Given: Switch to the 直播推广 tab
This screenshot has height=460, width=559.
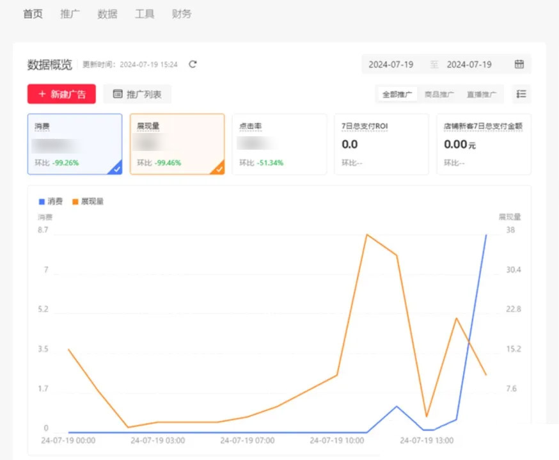Looking at the screenshot, I should click(x=482, y=95).
